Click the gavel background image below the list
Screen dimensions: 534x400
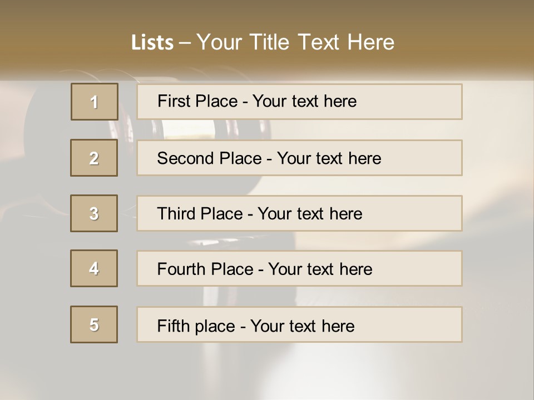(x=267, y=369)
